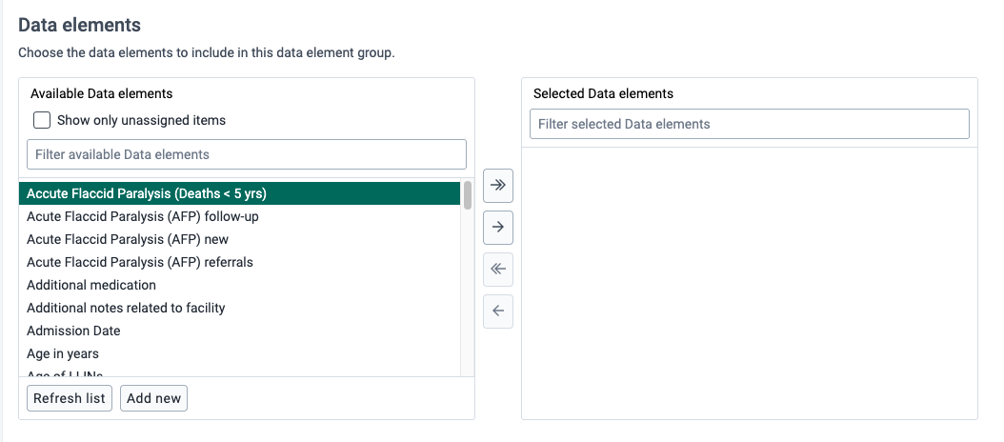Select Acute Flaccid Paralysis (Deaths < 5 yrs)
The height and width of the screenshot is (442, 1004).
(239, 193)
